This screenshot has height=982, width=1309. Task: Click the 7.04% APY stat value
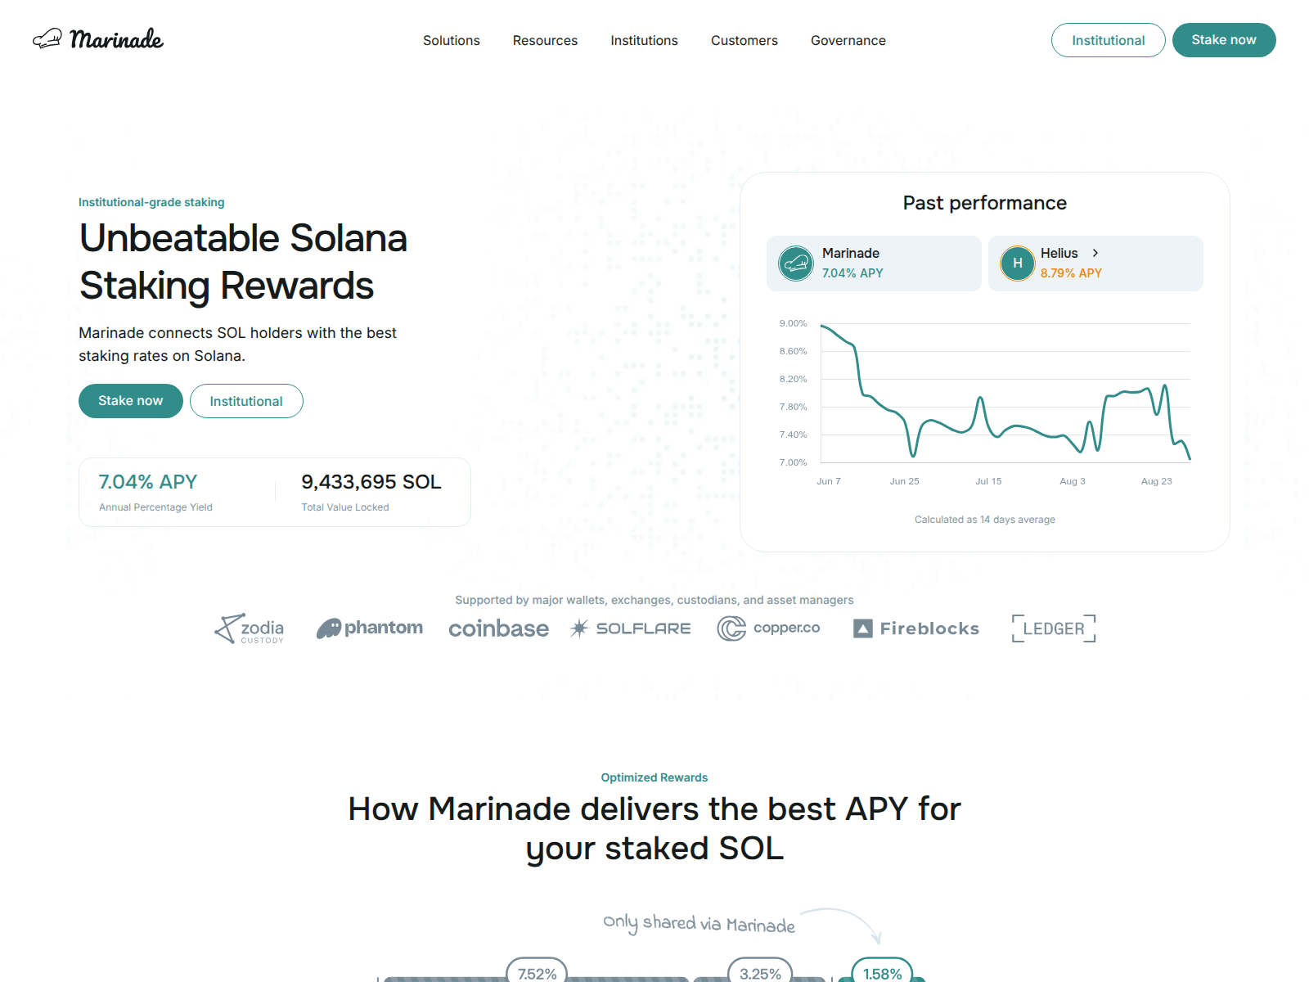click(148, 482)
